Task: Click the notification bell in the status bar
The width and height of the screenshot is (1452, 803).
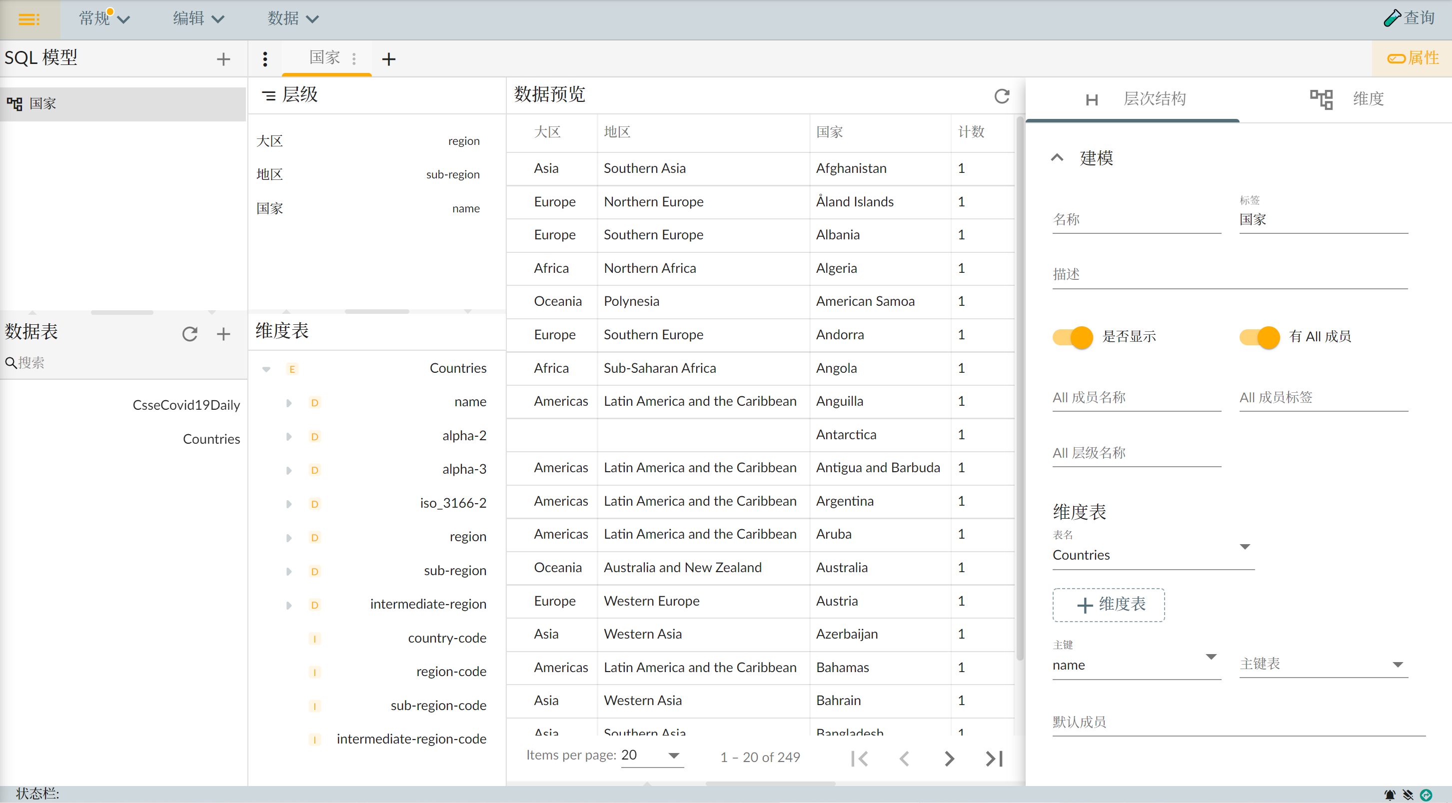Action: [x=1390, y=795]
